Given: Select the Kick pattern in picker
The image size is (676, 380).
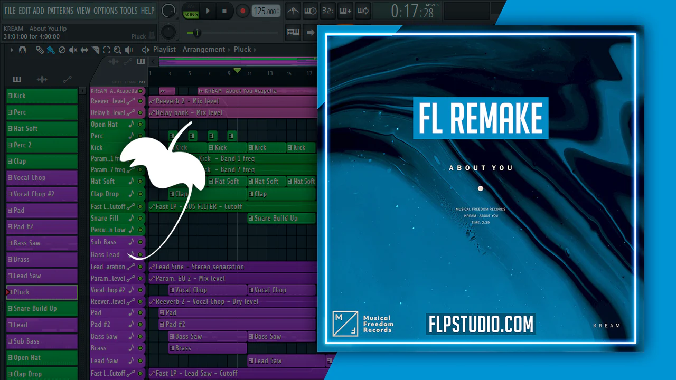Looking at the screenshot, I should 42,96.
